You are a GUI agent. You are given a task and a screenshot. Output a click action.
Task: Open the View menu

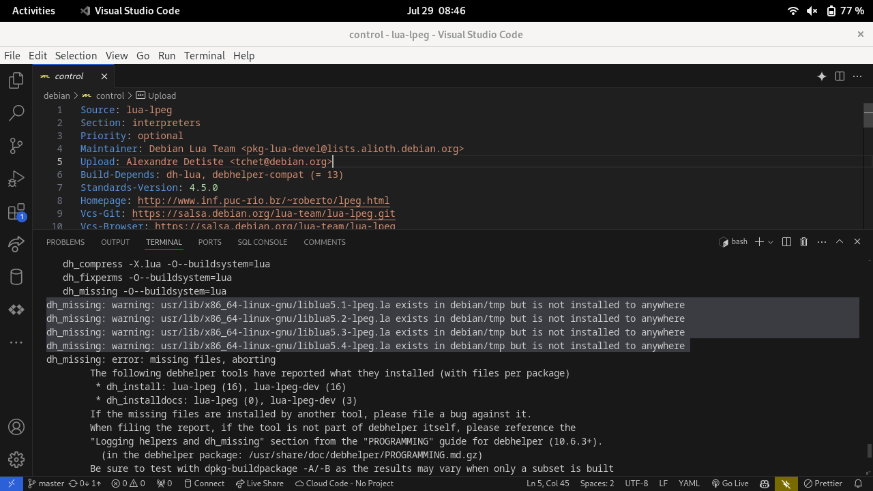(117, 56)
